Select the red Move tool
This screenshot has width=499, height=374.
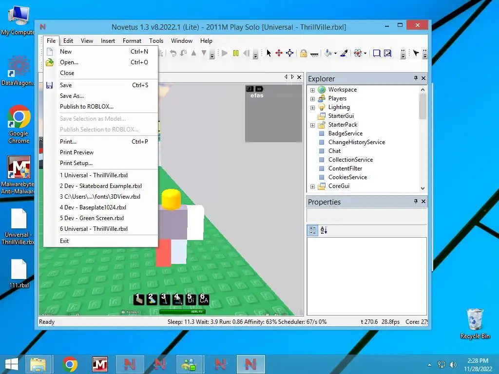[279, 53]
